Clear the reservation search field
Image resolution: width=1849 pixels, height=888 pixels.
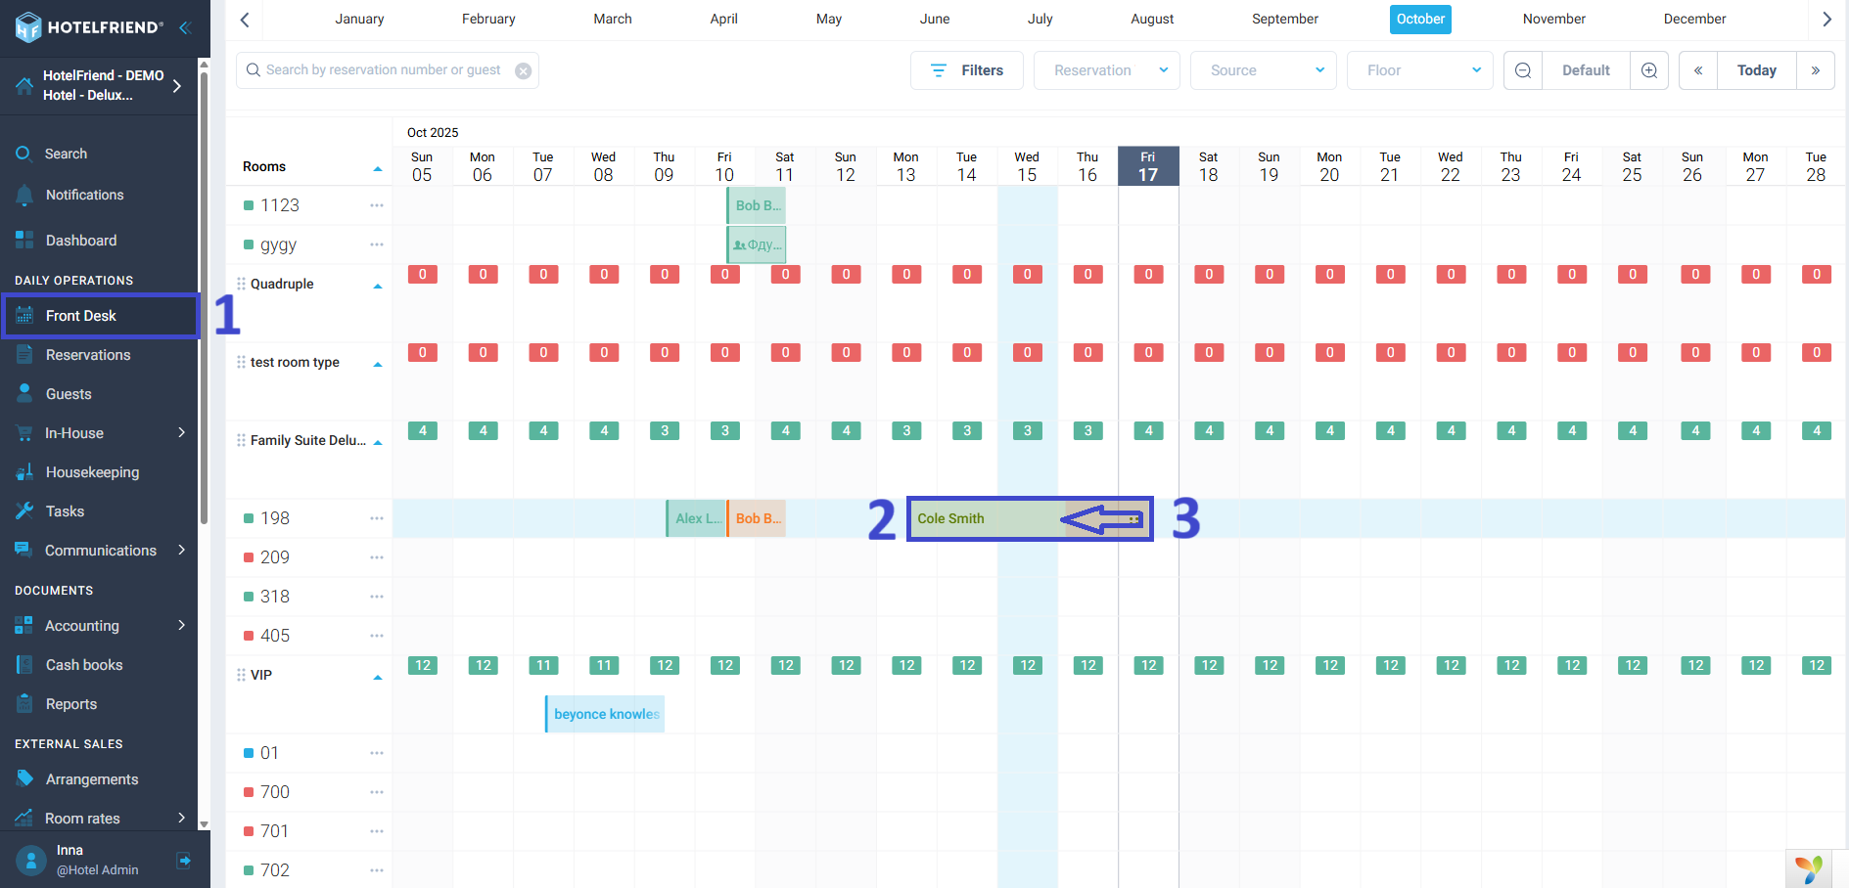click(x=524, y=70)
